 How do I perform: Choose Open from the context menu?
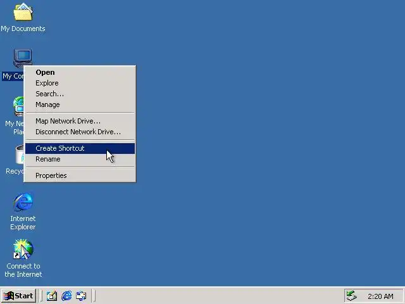click(80, 72)
